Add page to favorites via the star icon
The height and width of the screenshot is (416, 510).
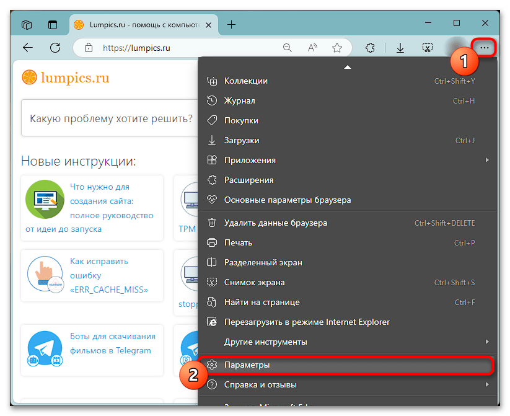pyautogui.click(x=337, y=47)
